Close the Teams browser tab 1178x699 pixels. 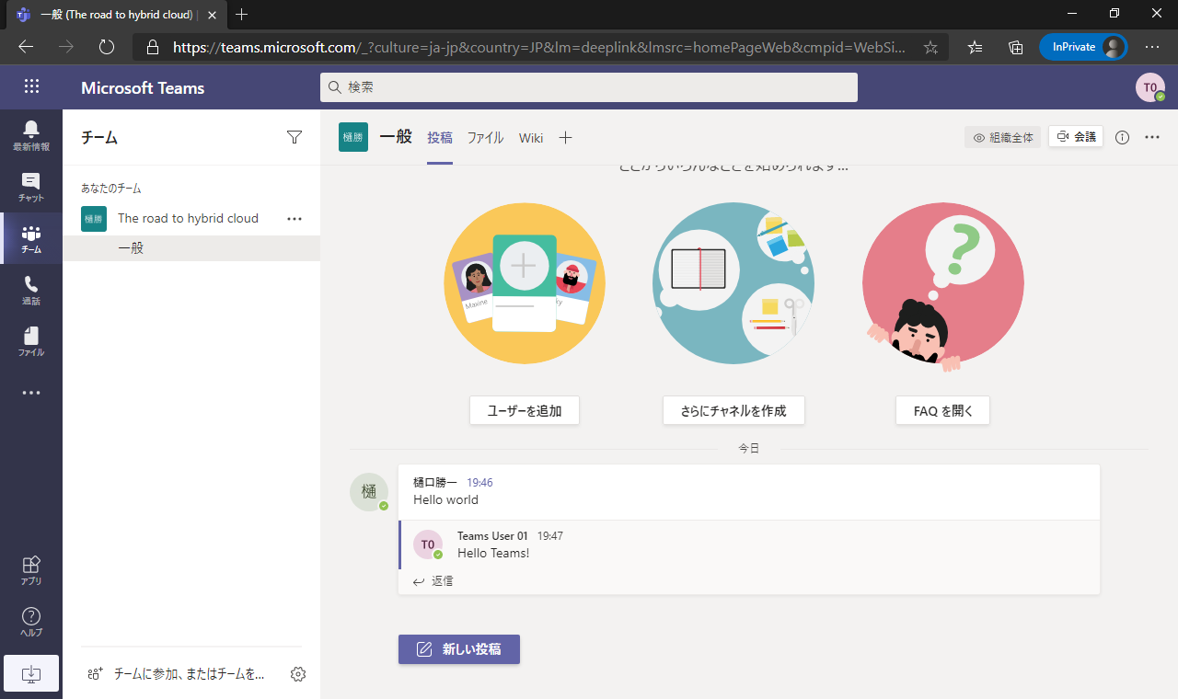[x=213, y=15]
